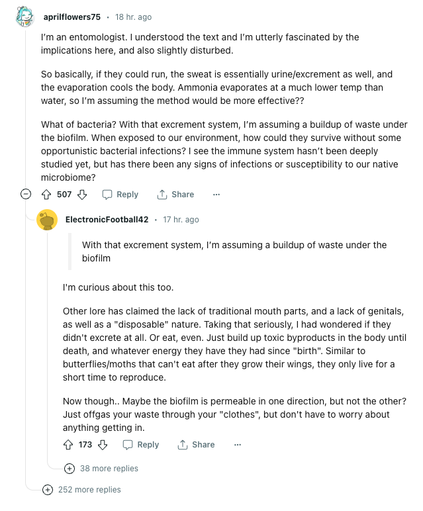Viewport: 423px width, 511px height.
Task: Upvote ElectronicFootball42's reply
Action: pos(68,445)
